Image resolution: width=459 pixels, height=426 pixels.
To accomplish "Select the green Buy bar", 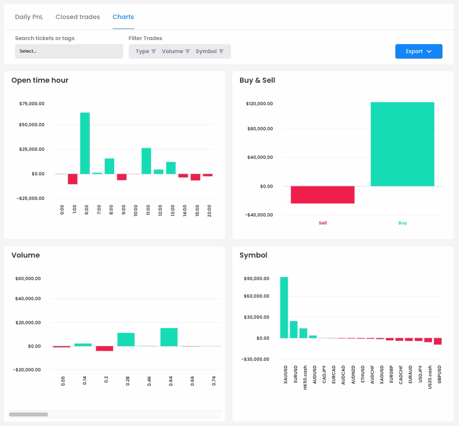I will (402, 144).
